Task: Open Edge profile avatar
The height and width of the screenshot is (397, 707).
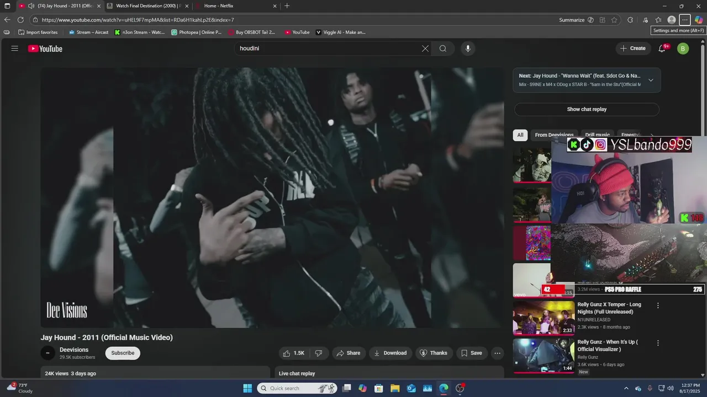Action: (x=672, y=20)
